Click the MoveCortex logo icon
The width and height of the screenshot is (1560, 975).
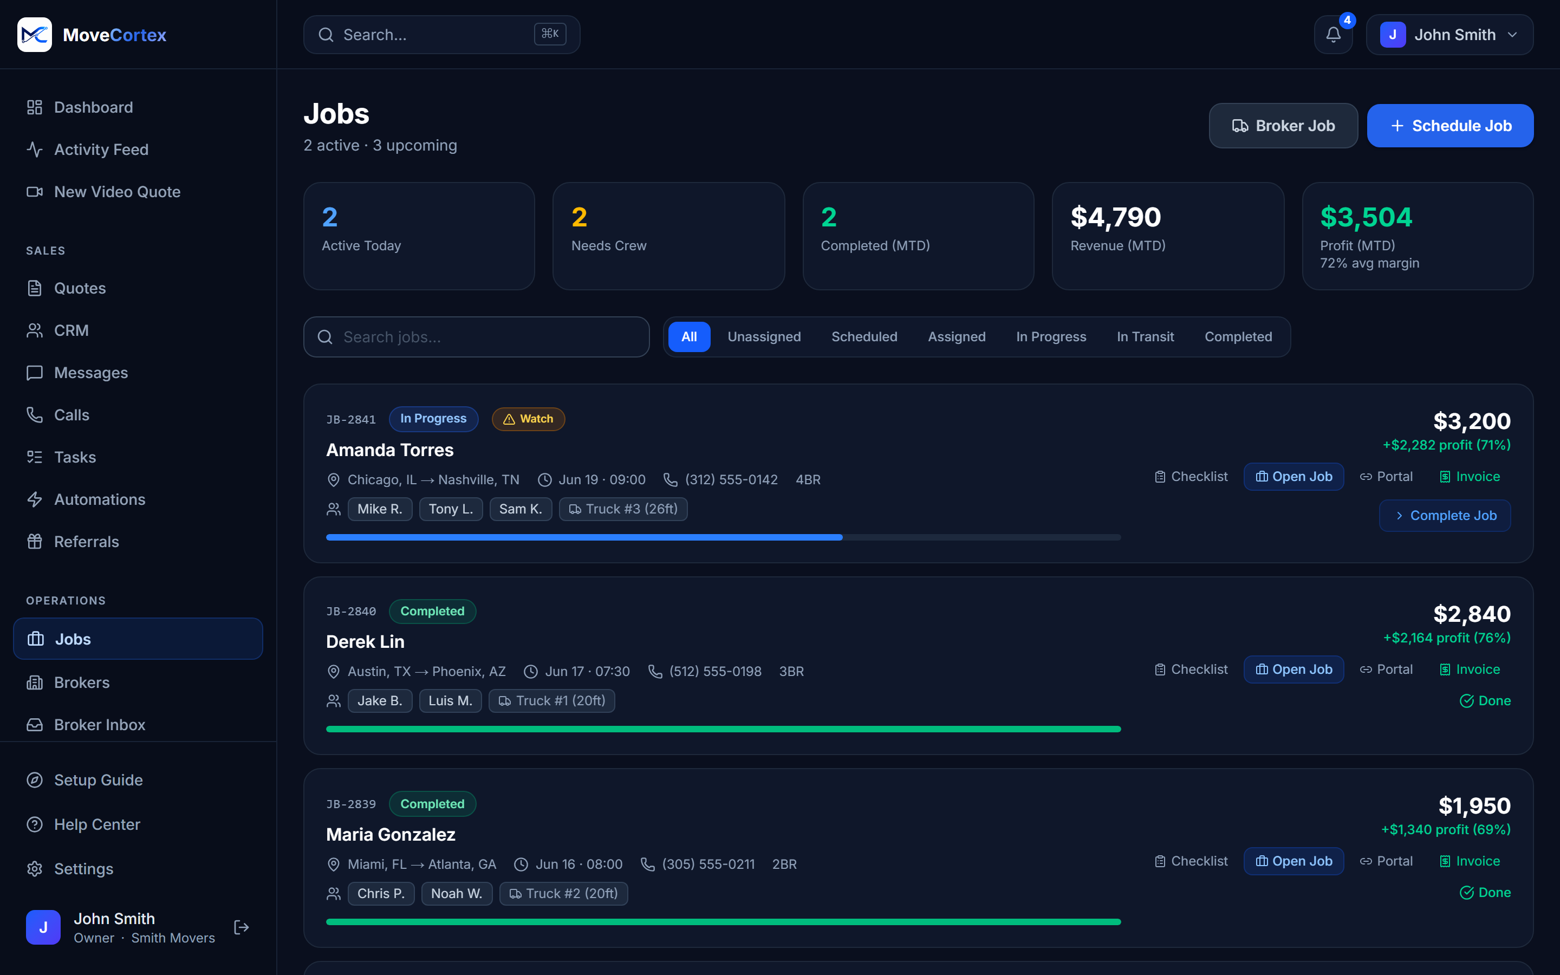coord(34,34)
